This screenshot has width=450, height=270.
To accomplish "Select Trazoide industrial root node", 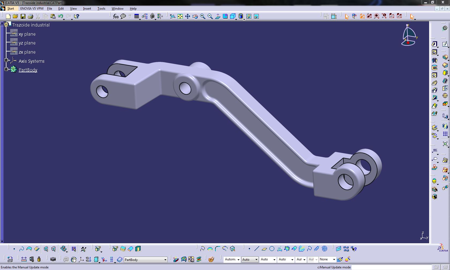I will (x=31, y=25).
